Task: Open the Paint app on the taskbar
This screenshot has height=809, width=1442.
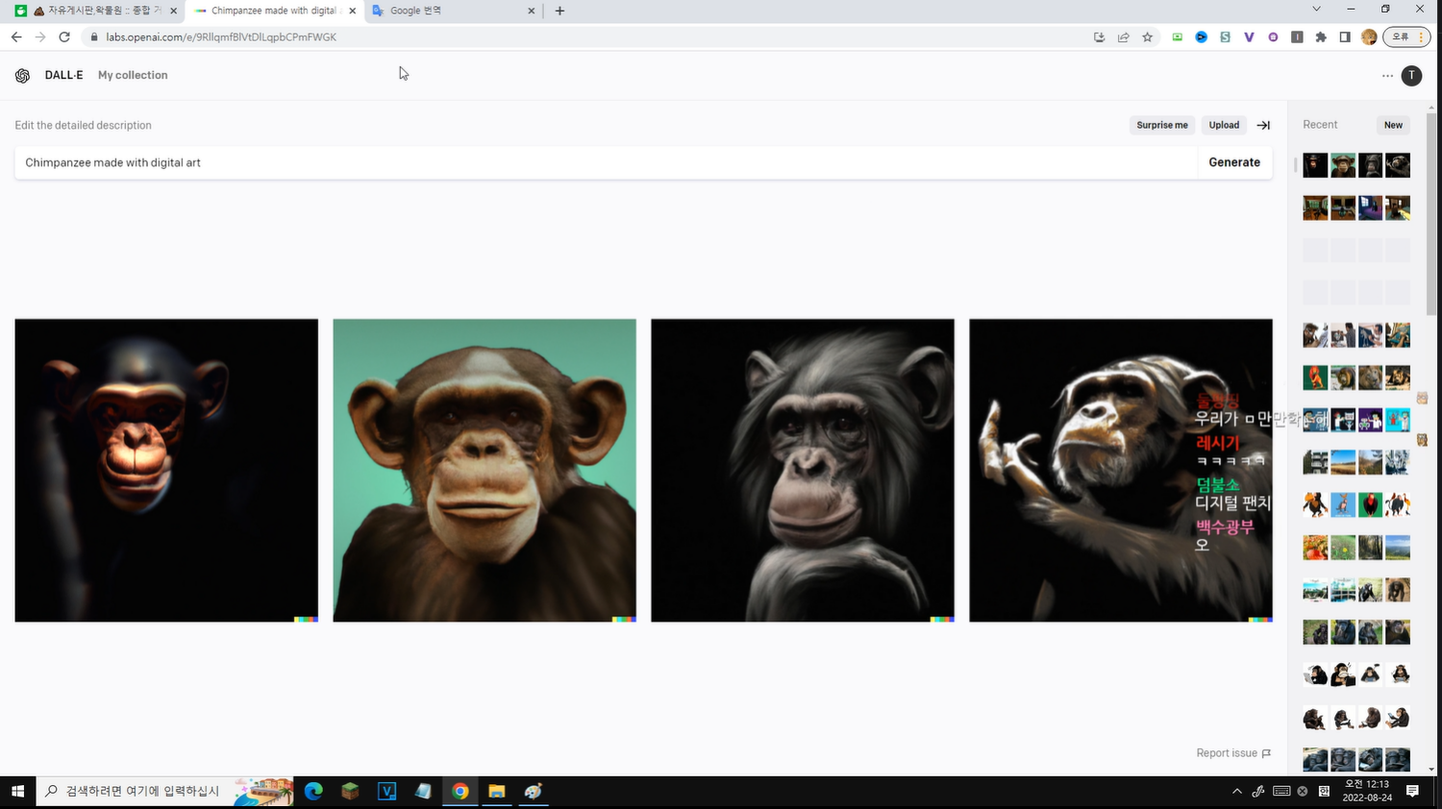Action: tap(533, 791)
